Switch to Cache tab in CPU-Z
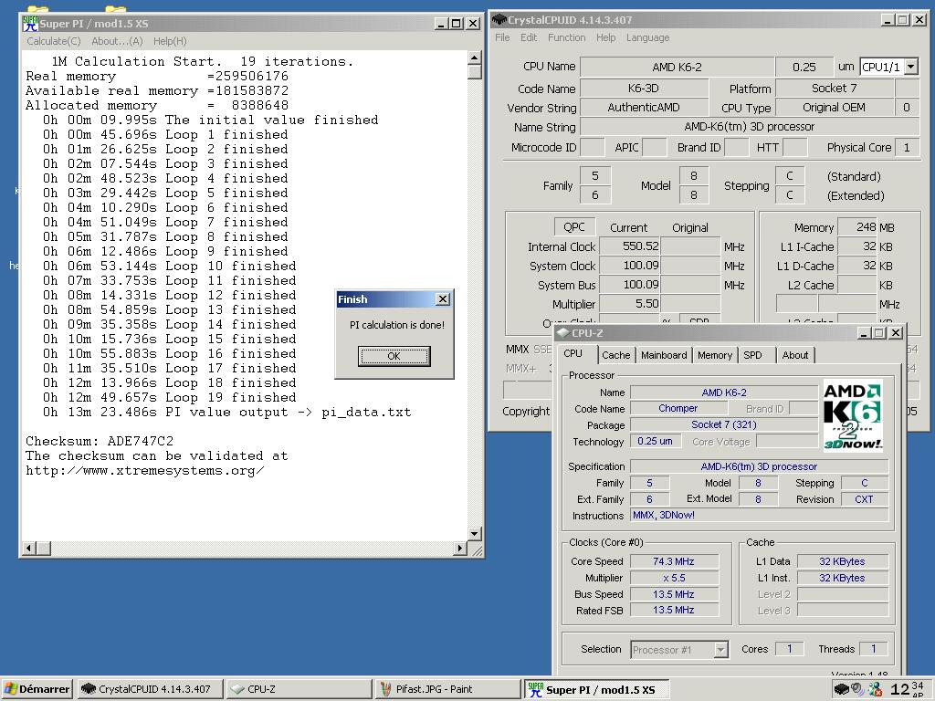The height and width of the screenshot is (701, 935). click(x=616, y=355)
